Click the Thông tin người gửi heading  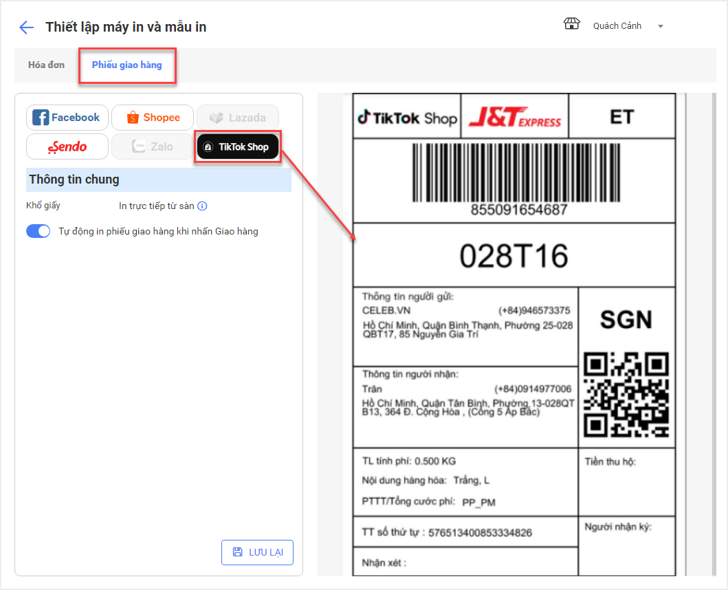pos(408,296)
